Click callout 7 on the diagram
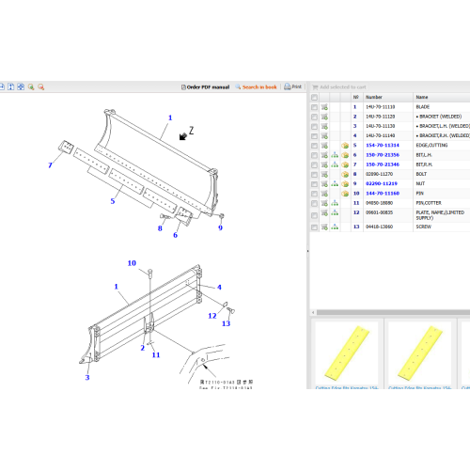The height and width of the screenshot is (470, 470). [x=50, y=165]
